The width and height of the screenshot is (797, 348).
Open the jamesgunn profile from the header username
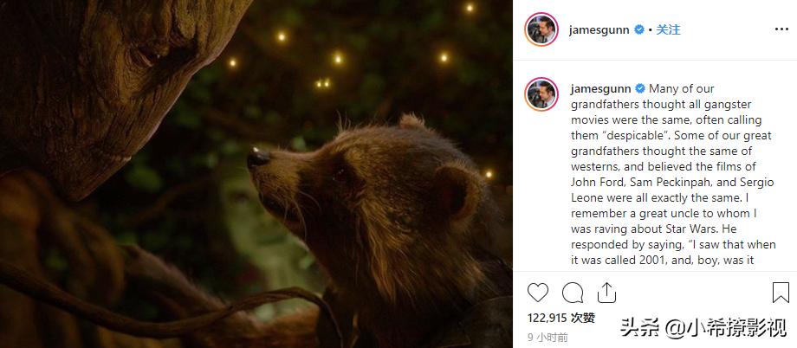[600, 29]
